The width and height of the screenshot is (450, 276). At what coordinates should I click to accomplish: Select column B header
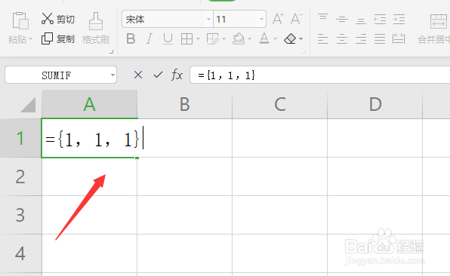click(185, 104)
